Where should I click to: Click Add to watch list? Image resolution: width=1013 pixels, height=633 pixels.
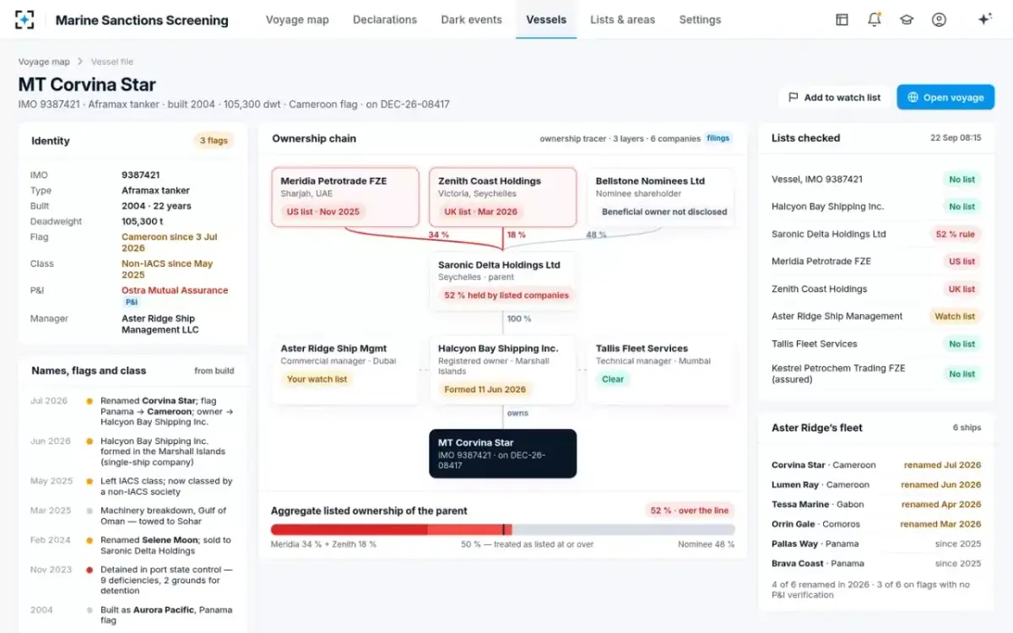[x=834, y=97]
